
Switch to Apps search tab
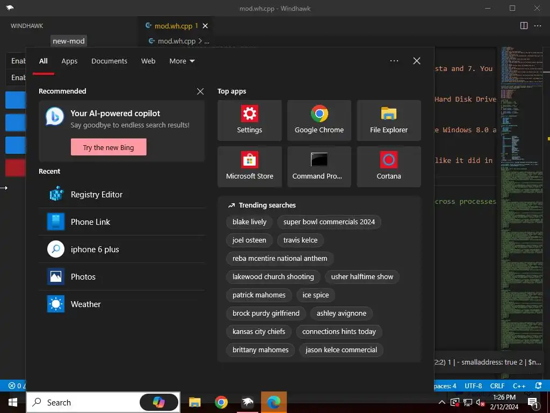(x=69, y=61)
